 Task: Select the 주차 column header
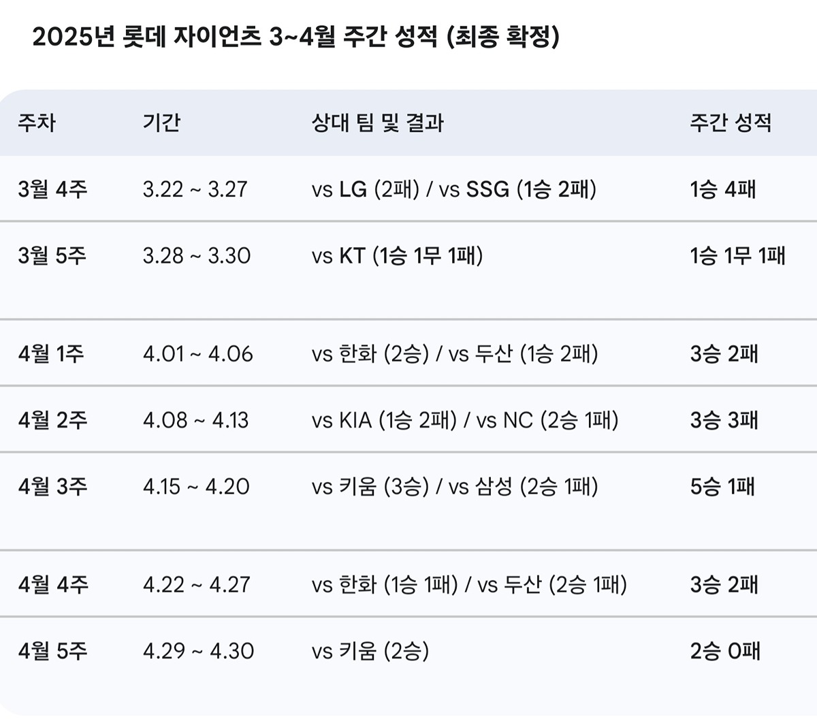[x=37, y=123]
